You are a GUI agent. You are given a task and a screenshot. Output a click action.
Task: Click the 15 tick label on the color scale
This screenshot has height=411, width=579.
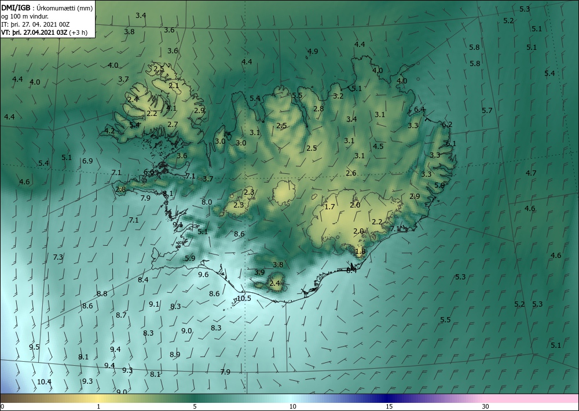[389, 406]
